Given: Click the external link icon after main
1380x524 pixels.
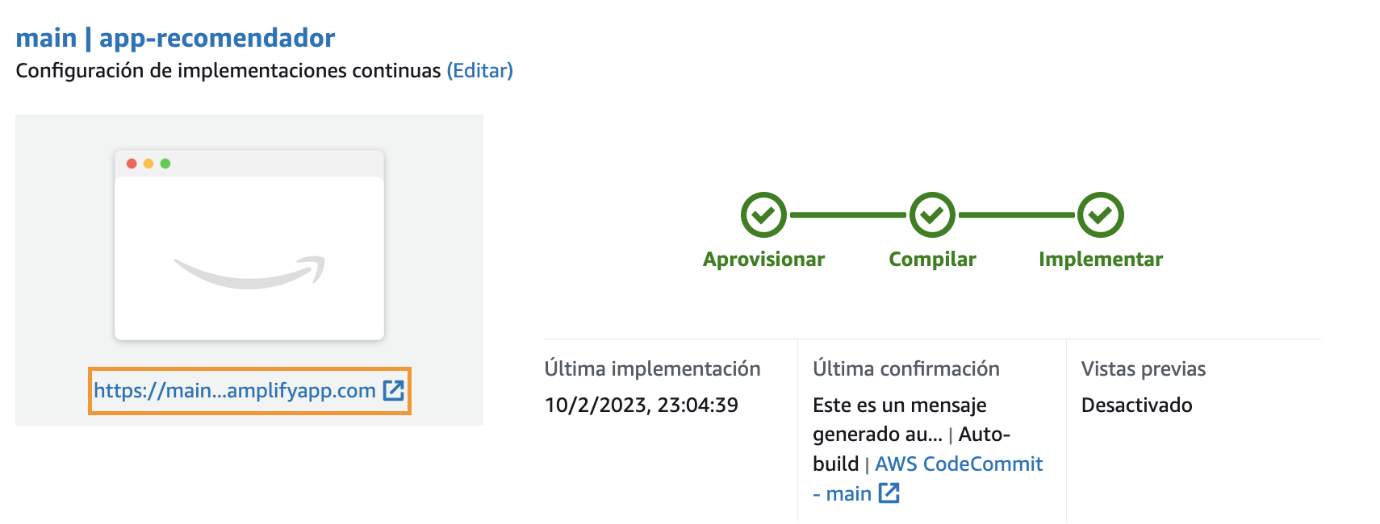Looking at the screenshot, I should (x=889, y=493).
